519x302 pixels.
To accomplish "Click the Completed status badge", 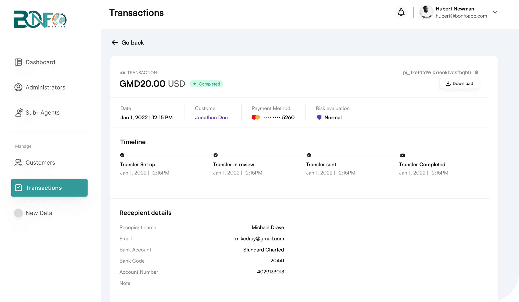I will coord(206,84).
